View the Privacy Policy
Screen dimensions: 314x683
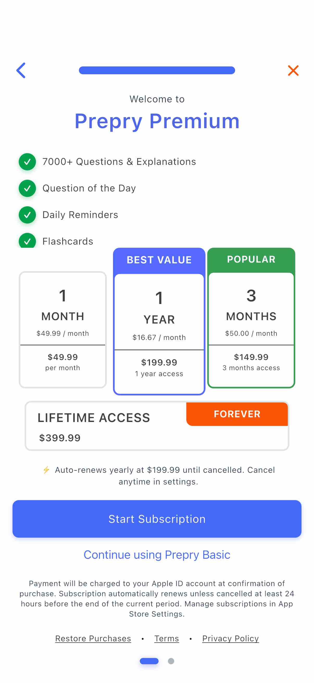click(230, 638)
